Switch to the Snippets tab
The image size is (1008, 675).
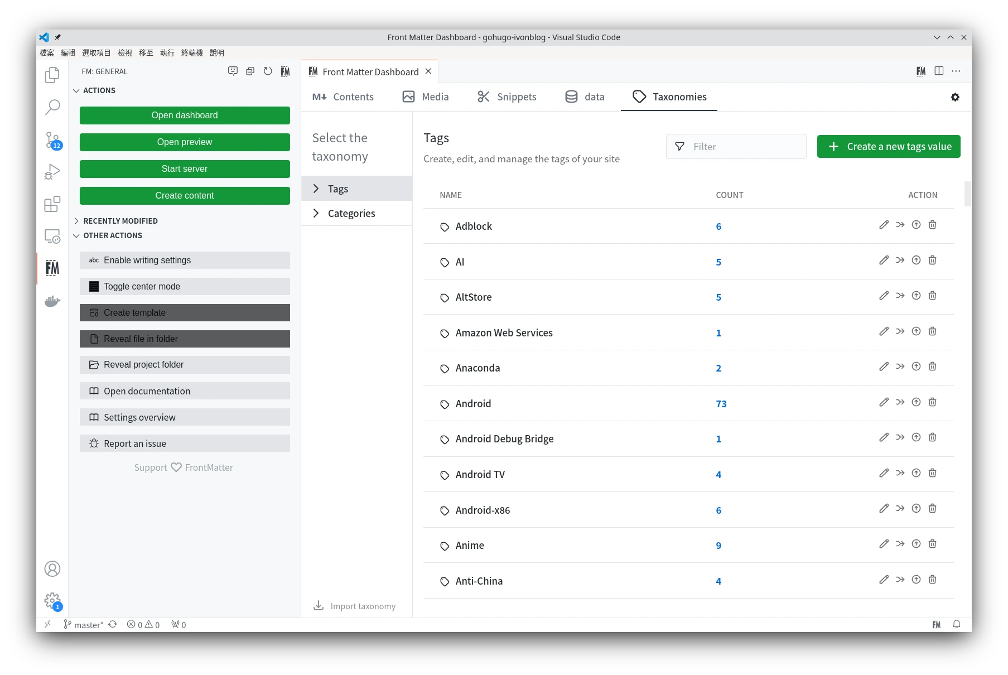click(x=507, y=97)
